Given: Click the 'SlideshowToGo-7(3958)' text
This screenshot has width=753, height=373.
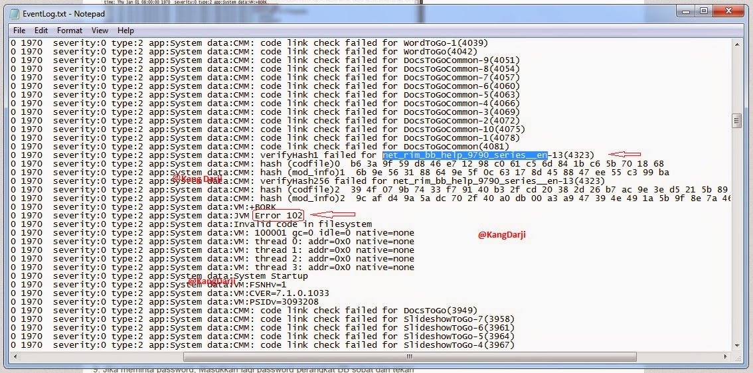Looking at the screenshot, I should click(459, 319).
